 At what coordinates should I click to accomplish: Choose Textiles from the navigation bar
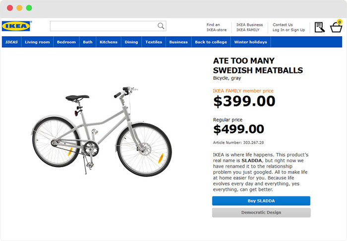click(x=154, y=42)
